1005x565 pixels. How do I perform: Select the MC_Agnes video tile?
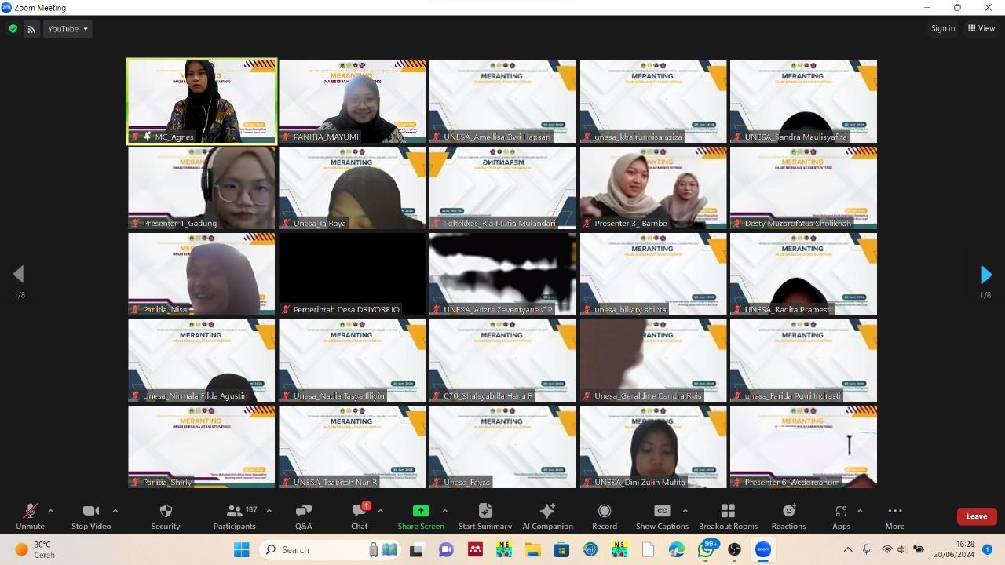(202, 101)
